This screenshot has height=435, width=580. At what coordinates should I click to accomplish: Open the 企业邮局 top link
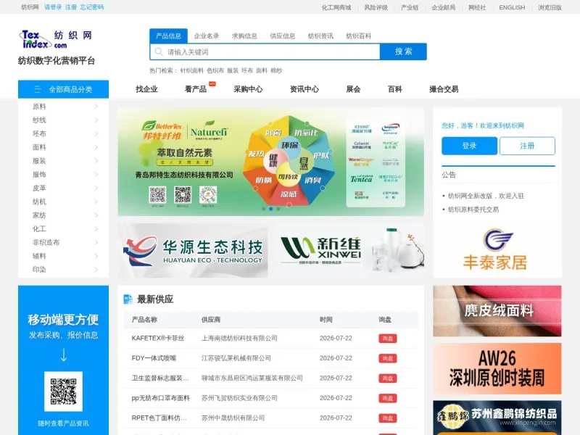[x=444, y=7]
